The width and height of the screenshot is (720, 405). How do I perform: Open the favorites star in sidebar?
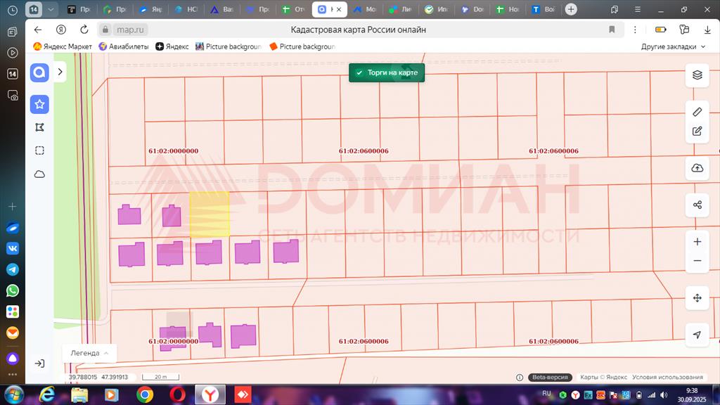[39, 104]
